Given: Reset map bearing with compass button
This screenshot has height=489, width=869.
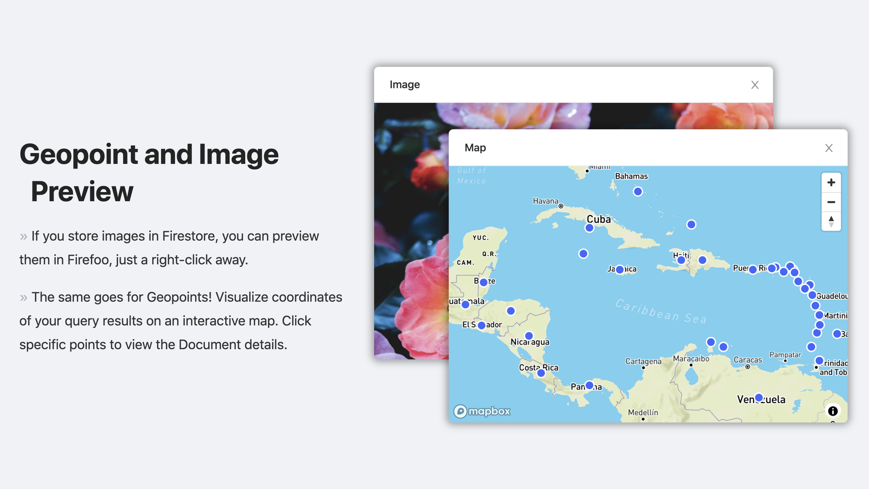Looking at the screenshot, I should pyautogui.click(x=831, y=222).
